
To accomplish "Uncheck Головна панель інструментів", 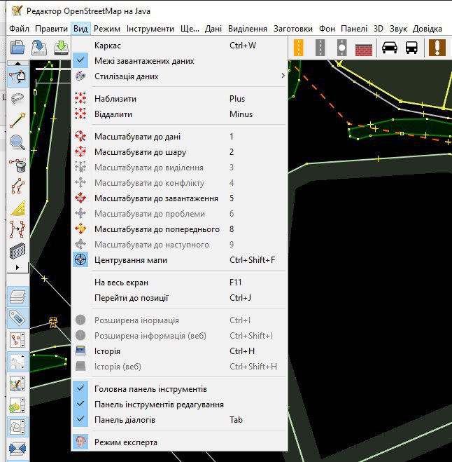I will pos(179,389).
